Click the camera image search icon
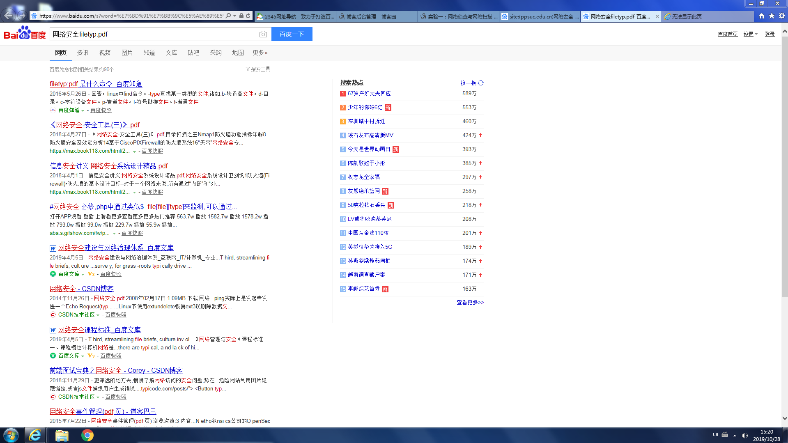The height and width of the screenshot is (443, 788). [x=263, y=34]
